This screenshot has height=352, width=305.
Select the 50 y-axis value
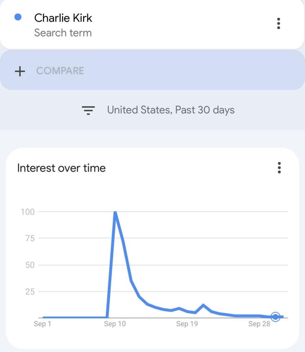coord(30,265)
